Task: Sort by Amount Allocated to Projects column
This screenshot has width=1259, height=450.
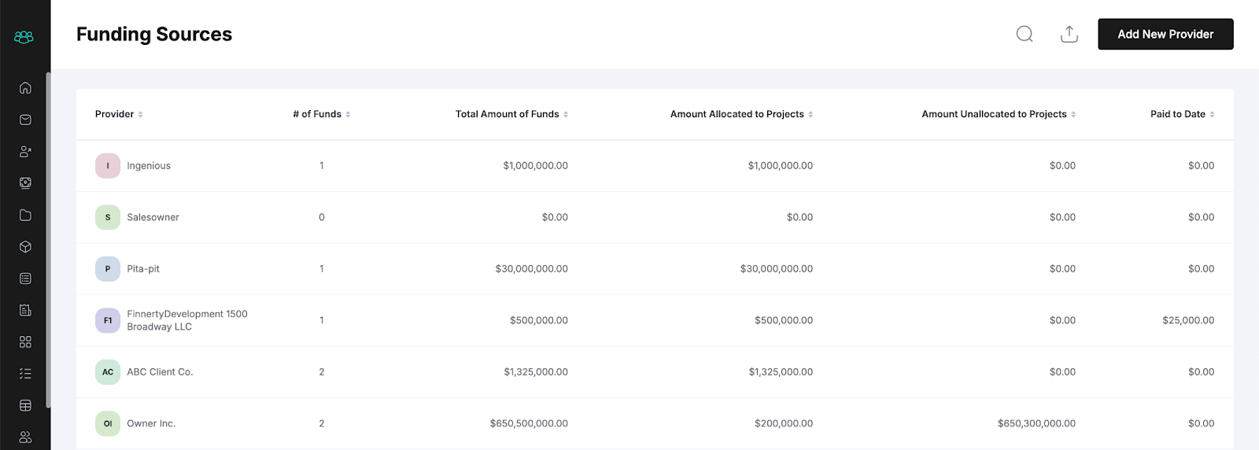Action: point(741,114)
